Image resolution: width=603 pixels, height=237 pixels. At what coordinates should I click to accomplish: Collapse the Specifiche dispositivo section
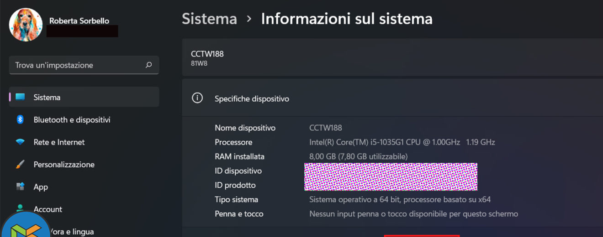393,98
